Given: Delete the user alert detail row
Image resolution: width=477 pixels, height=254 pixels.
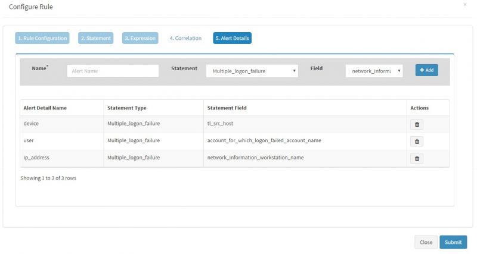Looking at the screenshot, I should [x=417, y=142].
